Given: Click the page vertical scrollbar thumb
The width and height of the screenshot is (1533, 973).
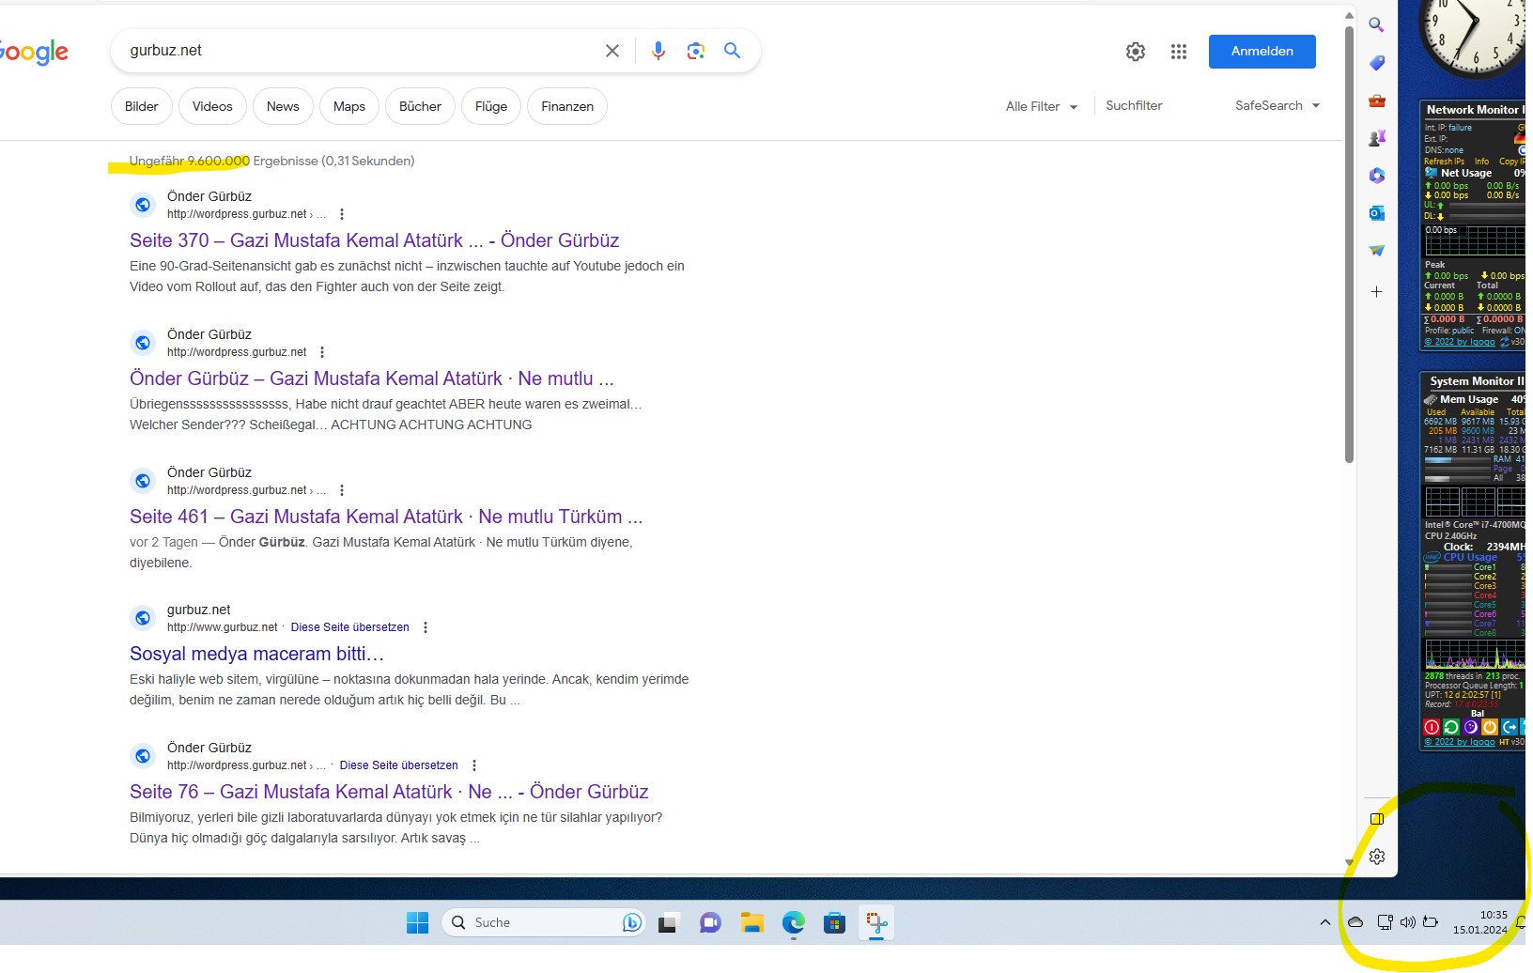Looking at the screenshot, I should (1349, 244).
